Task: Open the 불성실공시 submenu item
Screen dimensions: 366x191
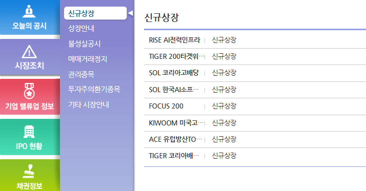Action: point(84,44)
